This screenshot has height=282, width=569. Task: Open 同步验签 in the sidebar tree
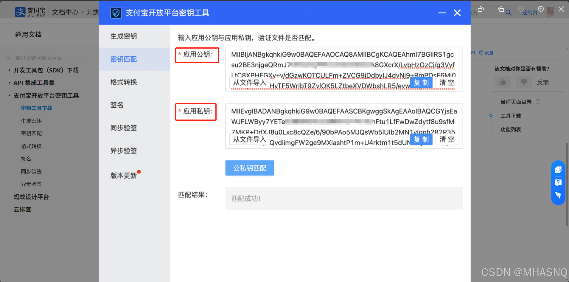pyautogui.click(x=31, y=172)
